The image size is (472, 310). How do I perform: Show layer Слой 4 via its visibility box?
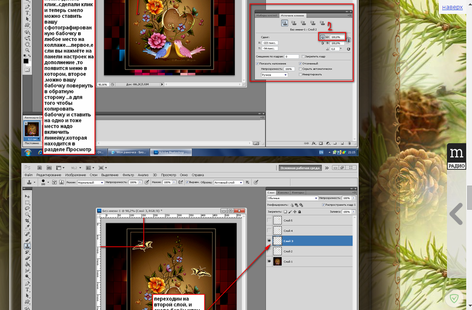pyautogui.click(x=269, y=230)
